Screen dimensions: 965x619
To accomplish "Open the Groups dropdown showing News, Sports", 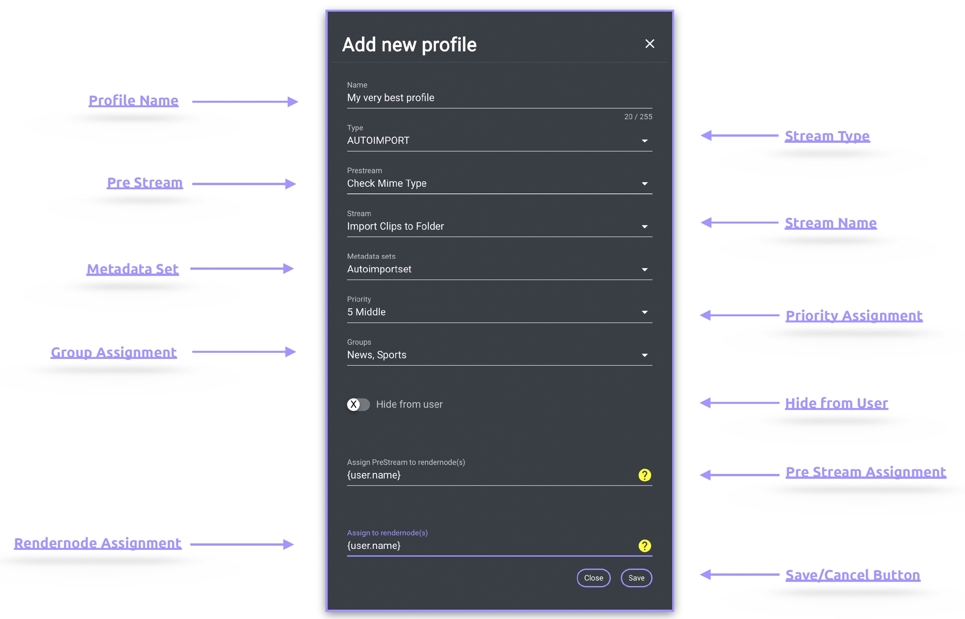I will (498, 355).
